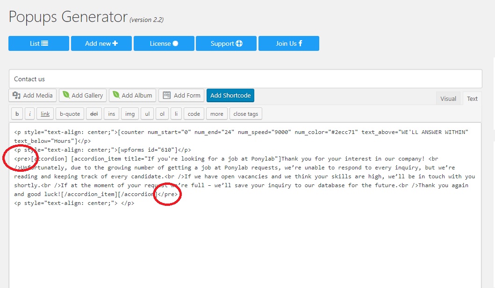Screen dimensions: 495x288
Task: Click the Add Album leaf icon button
Action: pyautogui.click(x=132, y=95)
